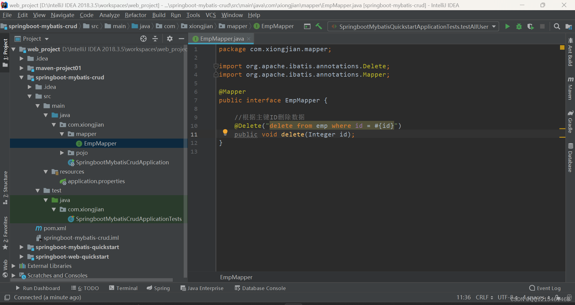Open the Build menu

(159, 15)
